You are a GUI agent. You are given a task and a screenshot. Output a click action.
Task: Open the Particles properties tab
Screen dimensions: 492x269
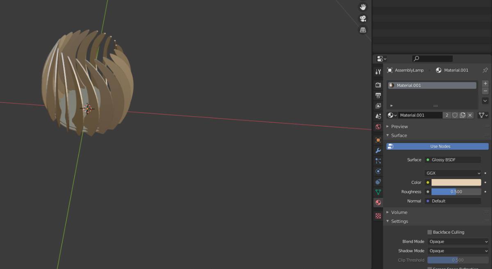click(378, 161)
